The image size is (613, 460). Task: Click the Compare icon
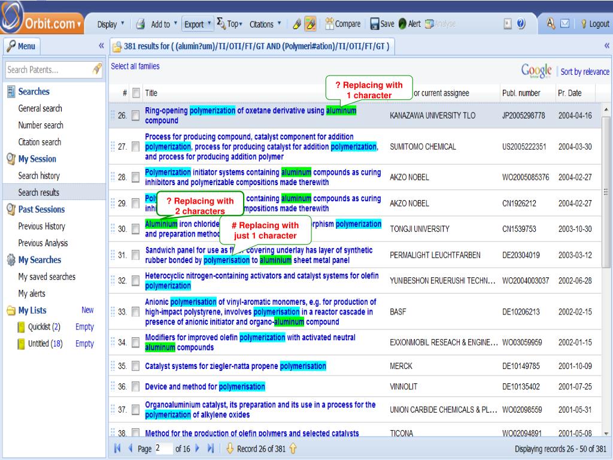[x=330, y=24]
